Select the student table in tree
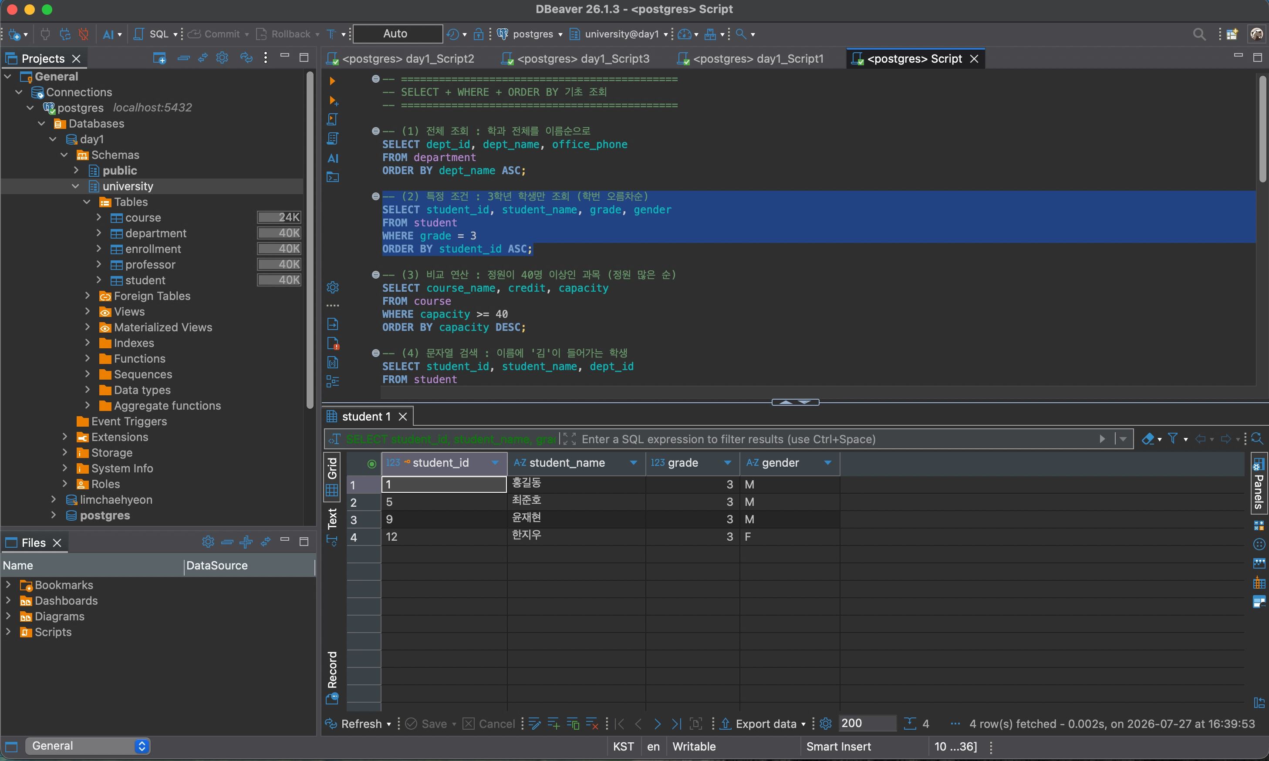 [145, 280]
